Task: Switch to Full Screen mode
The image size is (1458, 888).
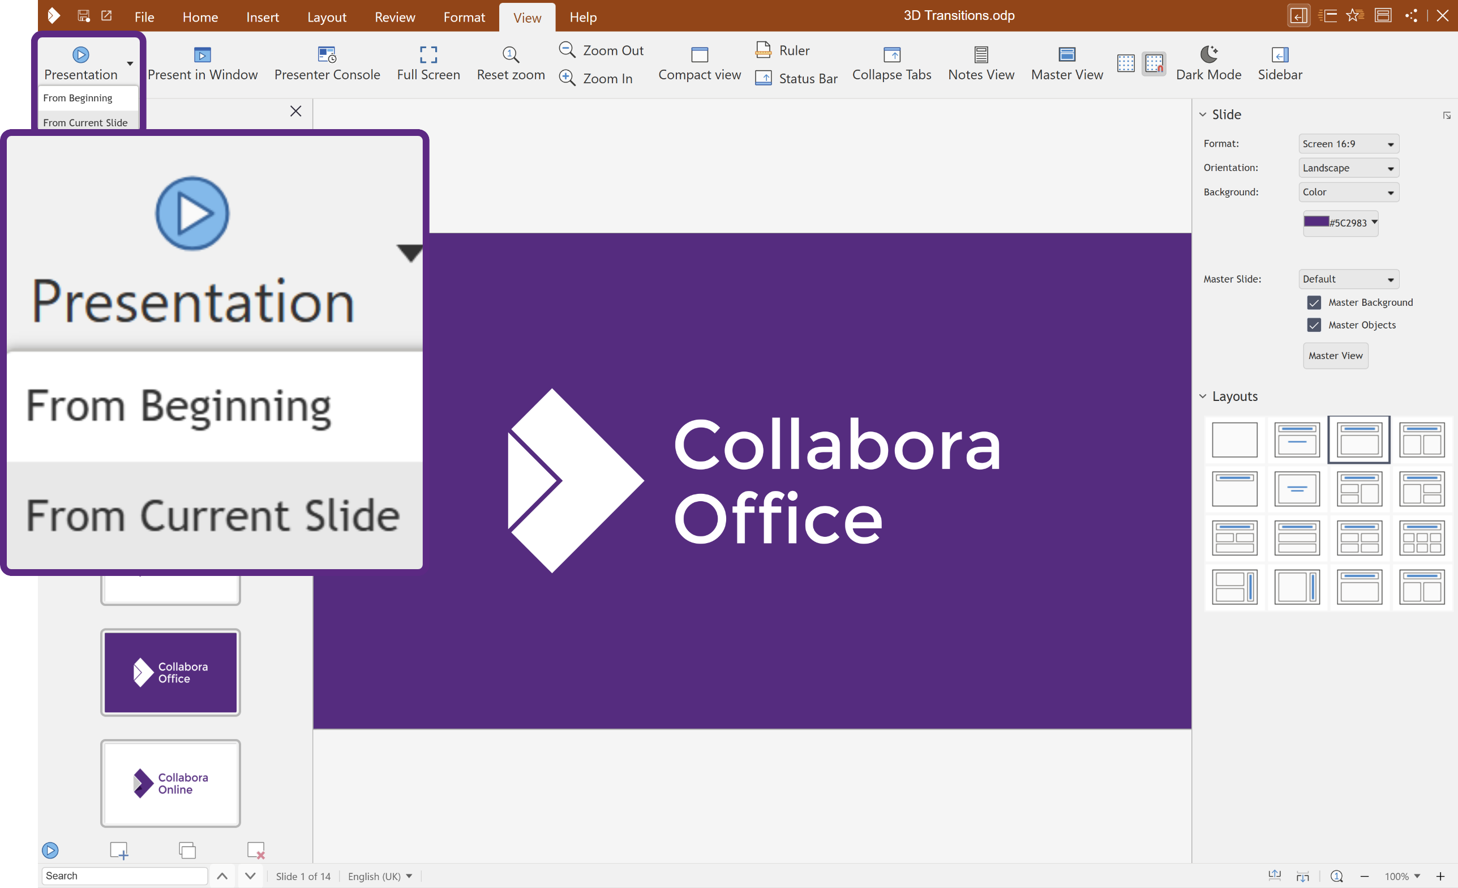Action: click(428, 63)
